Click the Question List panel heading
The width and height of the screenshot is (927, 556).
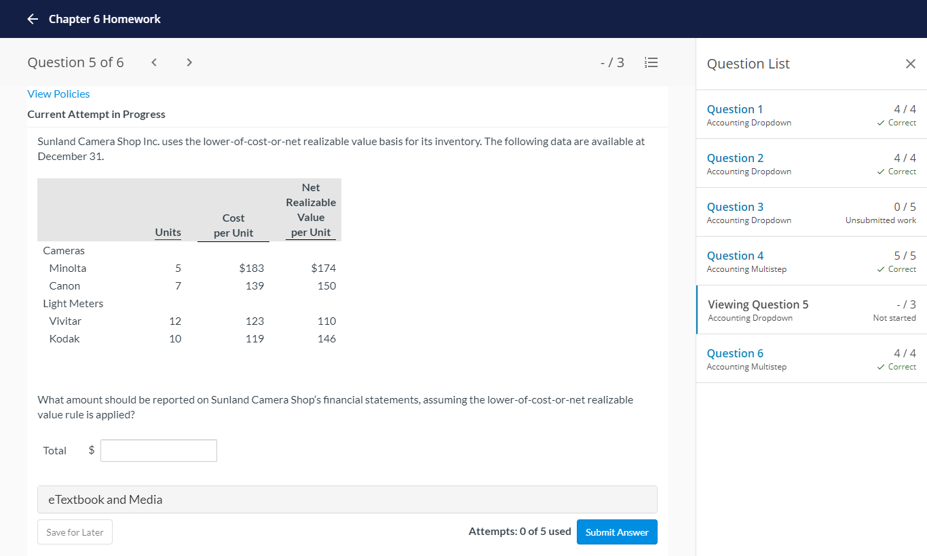(x=749, y=64)
